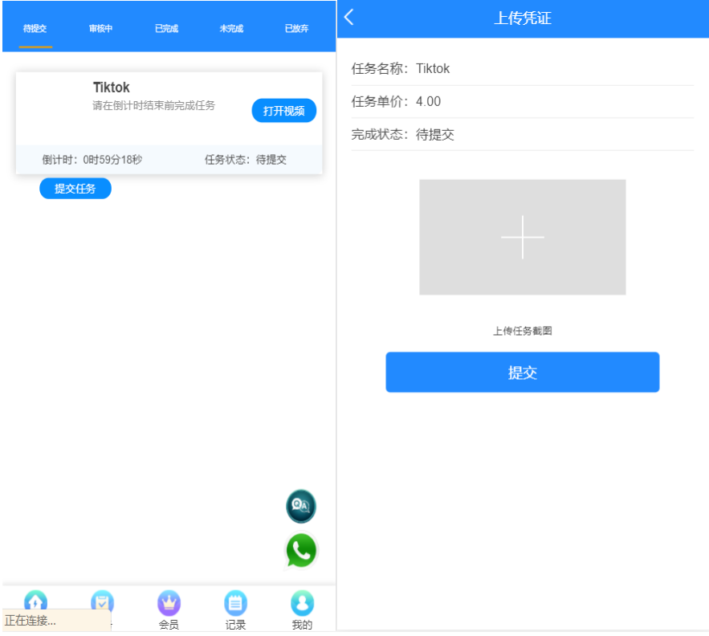Open the 我的 profile icon

pos(302,604)
